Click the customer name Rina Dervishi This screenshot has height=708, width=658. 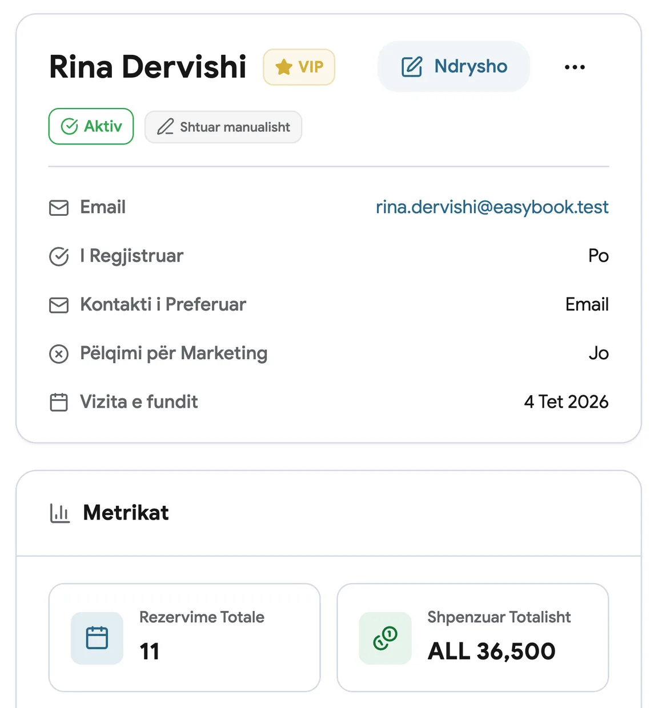148,67
